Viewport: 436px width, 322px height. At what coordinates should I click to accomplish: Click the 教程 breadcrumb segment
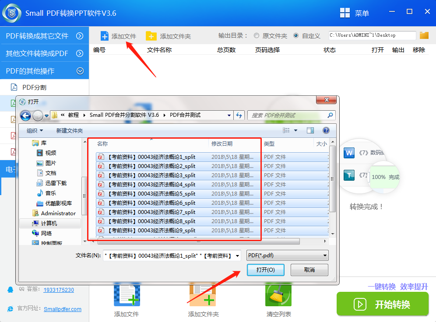coord(74,115)
